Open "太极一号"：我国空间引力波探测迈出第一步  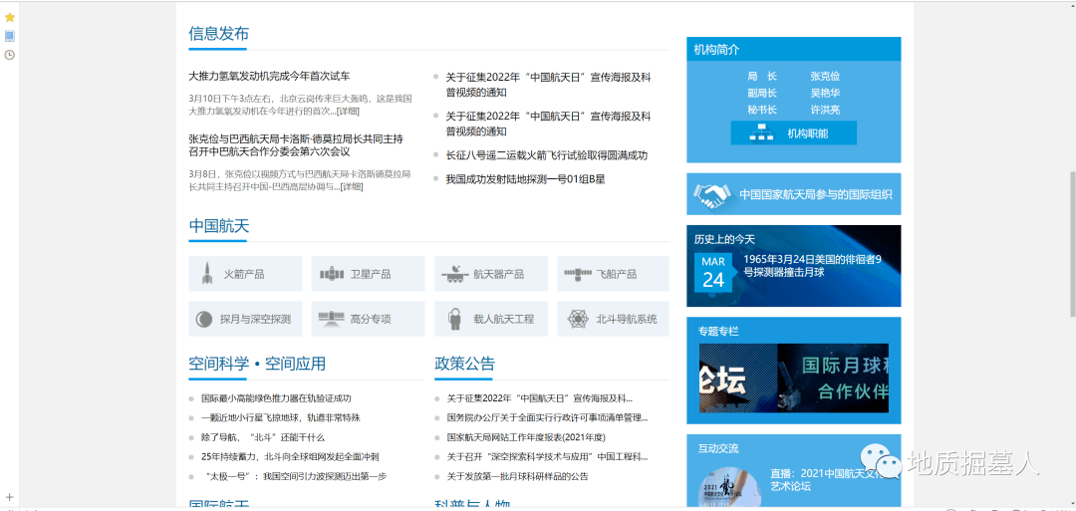click(x=294, y=477)
